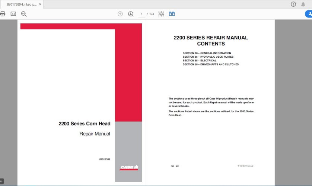Open the page thumbnails view icon
This screenshot has height=186, width=312.
pos(161,14)
